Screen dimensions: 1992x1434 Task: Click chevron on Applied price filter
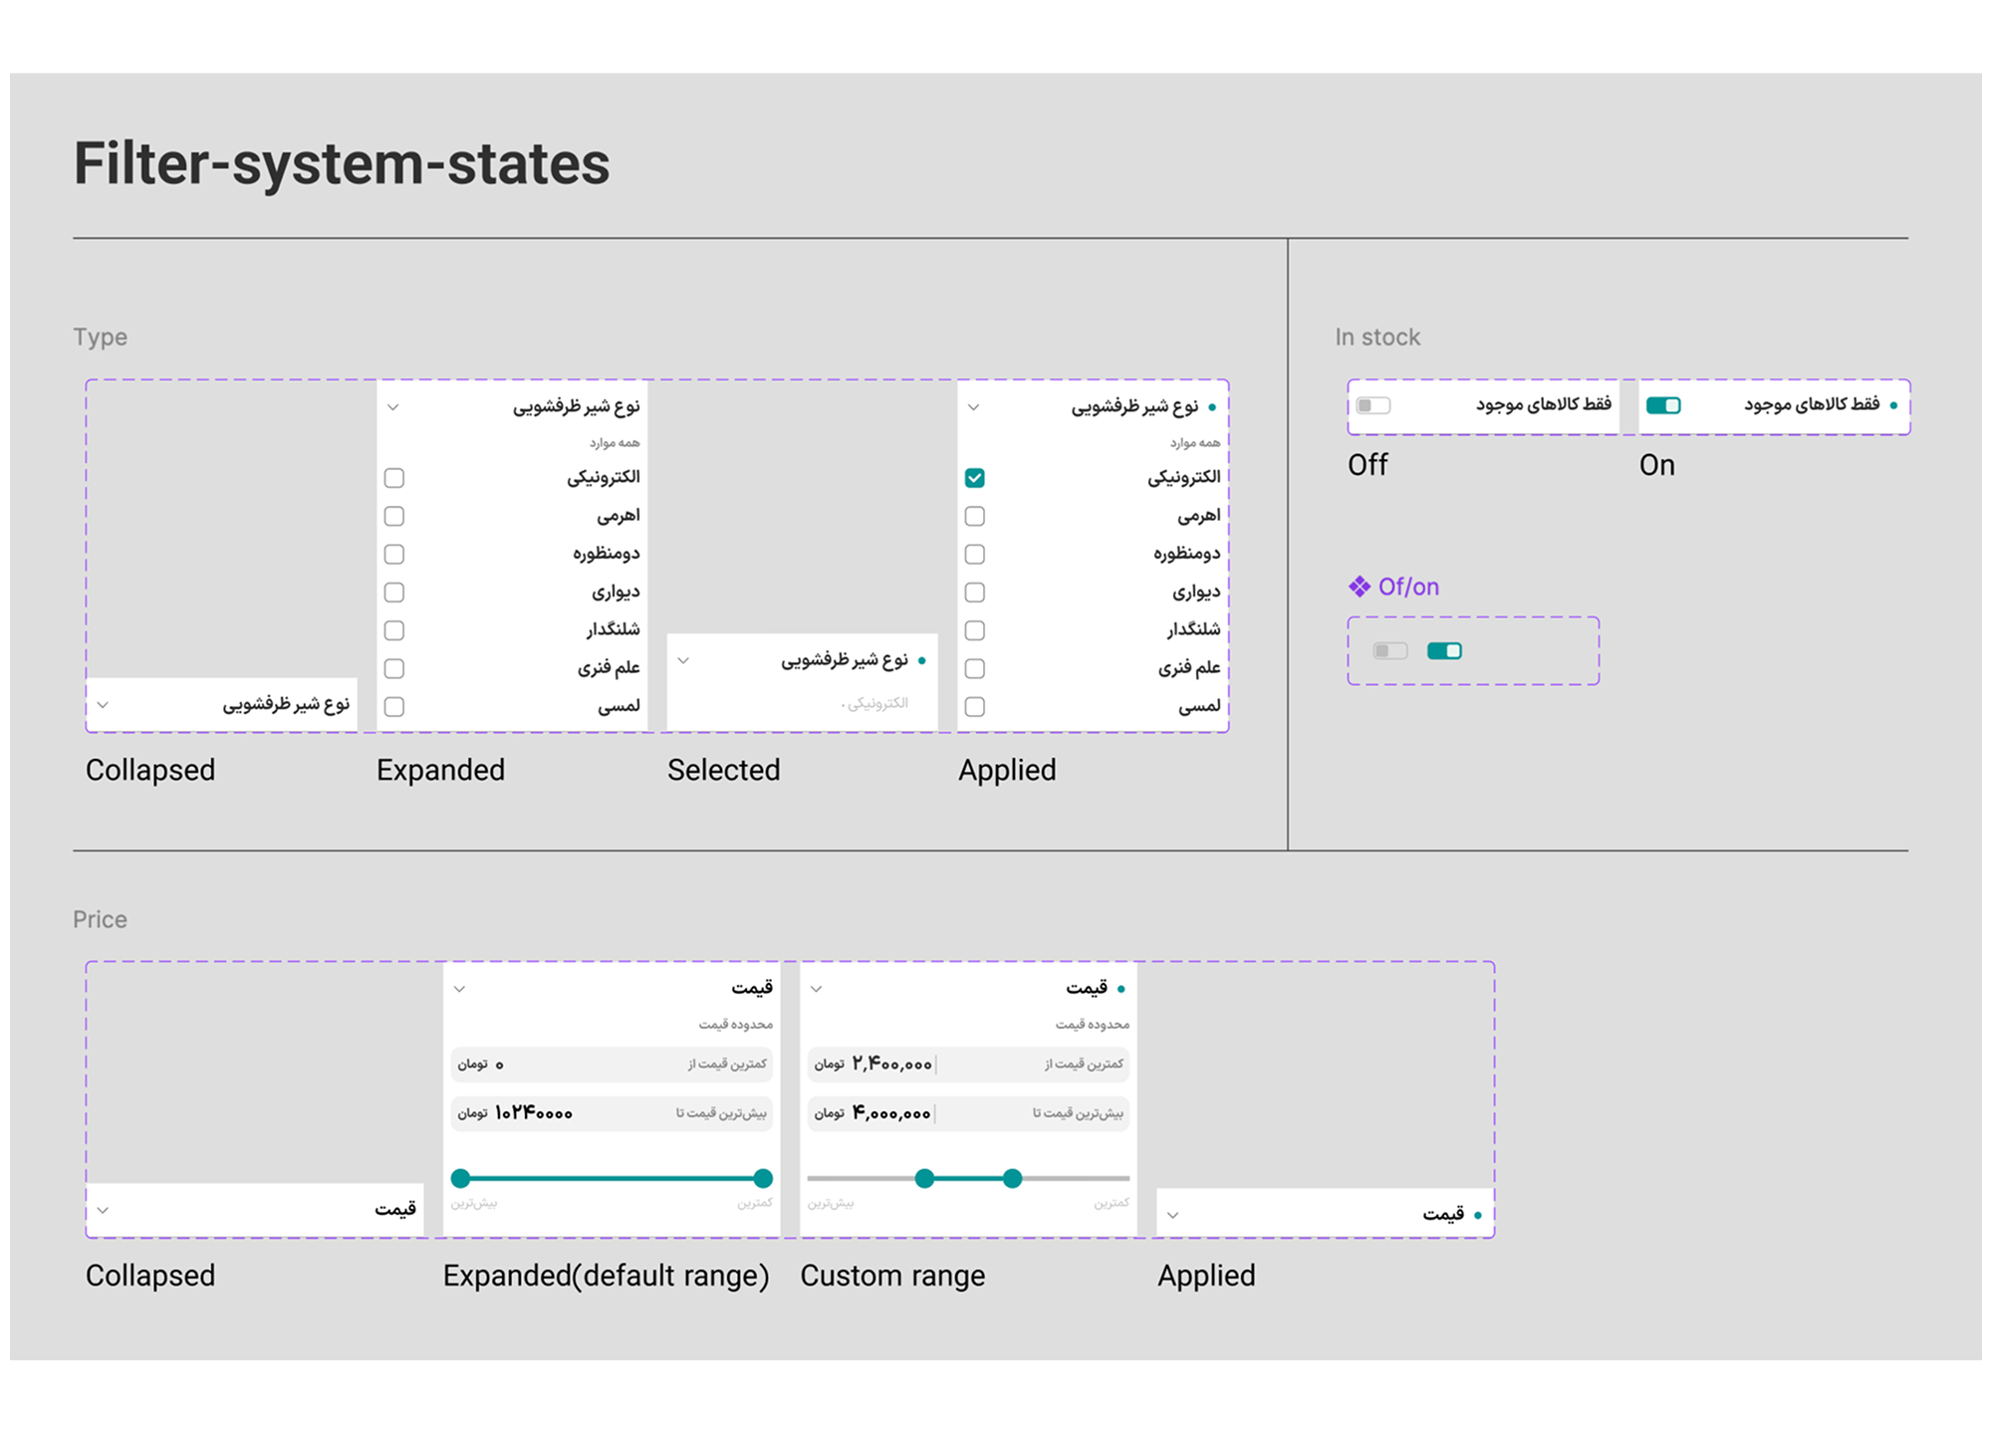[x=1173, y=1215]
